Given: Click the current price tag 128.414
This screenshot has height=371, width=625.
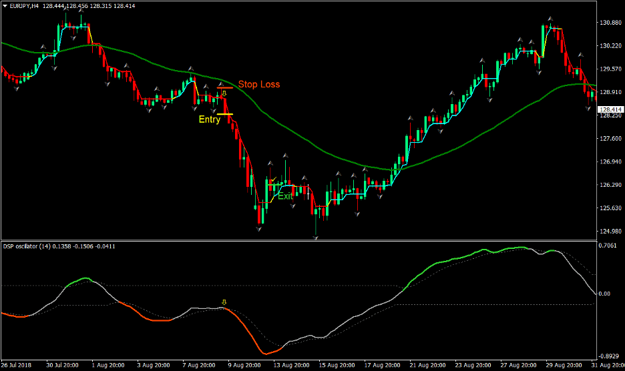Looking at the screenshot, I should coord(610,109).
